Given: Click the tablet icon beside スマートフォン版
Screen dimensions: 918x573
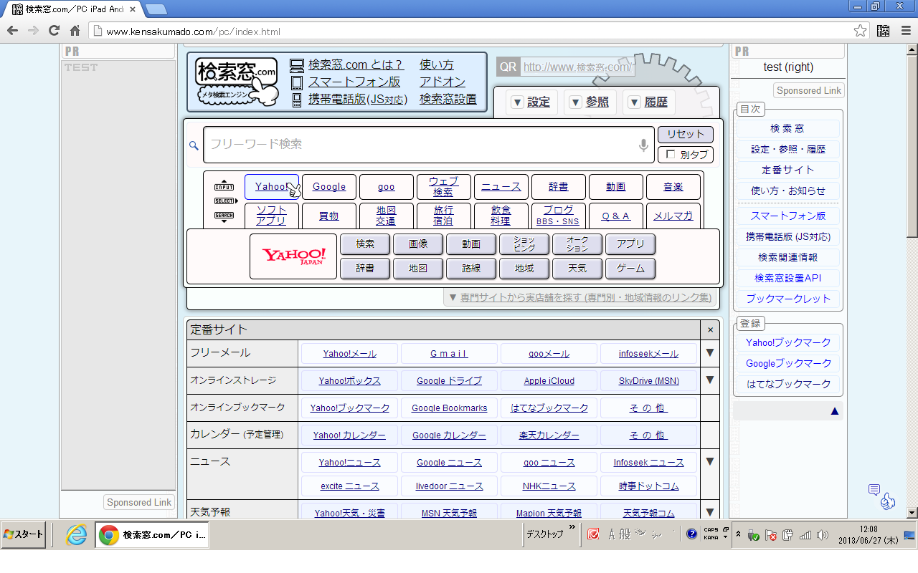Looking at the screenshot, I should pyautogui.click(x=297, y=82).
